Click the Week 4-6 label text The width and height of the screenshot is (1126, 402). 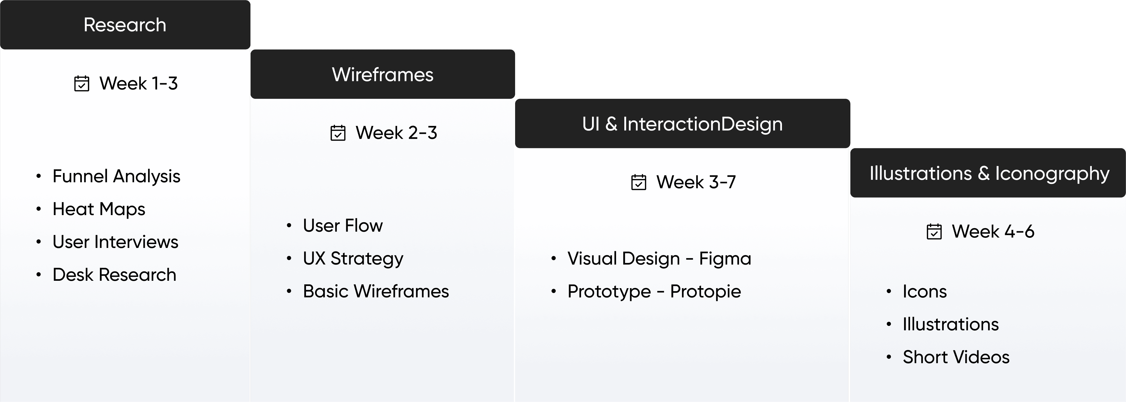pyautogui.click(x=993, y=232)
